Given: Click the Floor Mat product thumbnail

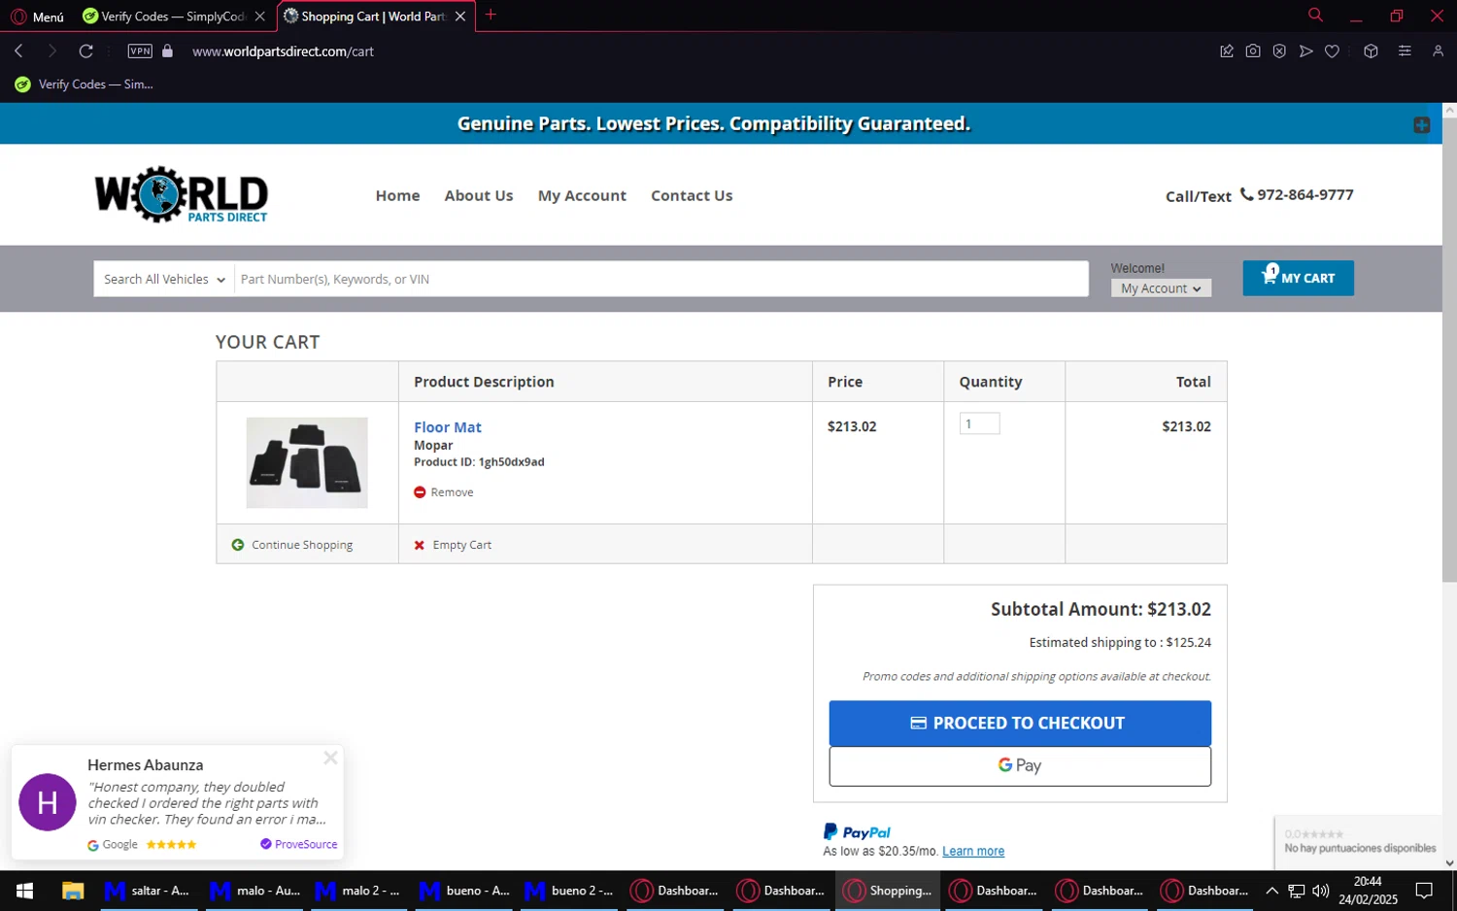Looking at the screenshot, I should click(307, 462).
